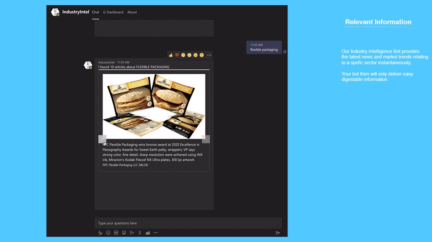Open the PPC Flexible Packaging bronze award headline
This screenshot has width=432, height=242.
point(152,152)
